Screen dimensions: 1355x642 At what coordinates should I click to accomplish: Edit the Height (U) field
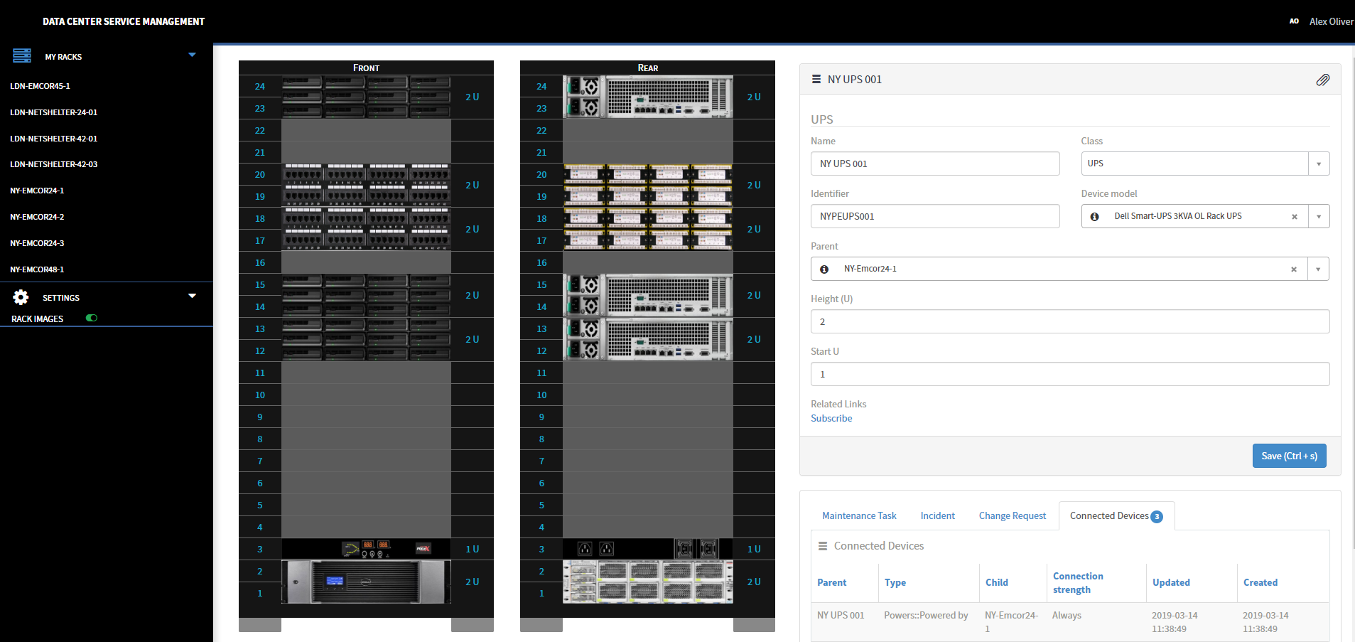tap(1069, 321)
